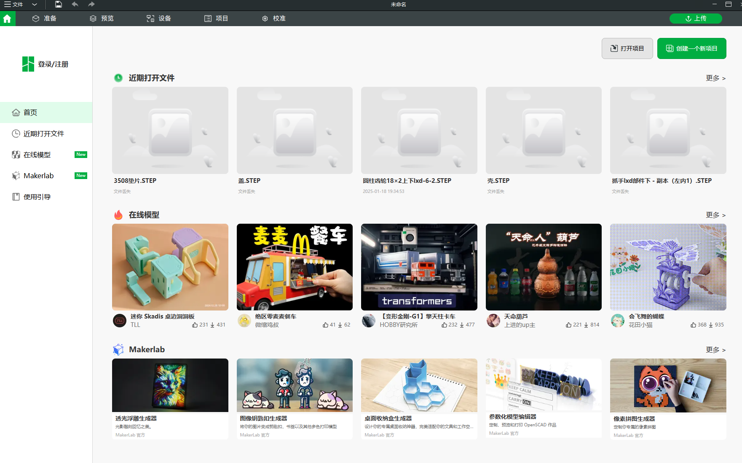Viewport: 742px width, 463px height.
Task: Expand the dropdown arrow beside 文件
Action: click(35, 4)
